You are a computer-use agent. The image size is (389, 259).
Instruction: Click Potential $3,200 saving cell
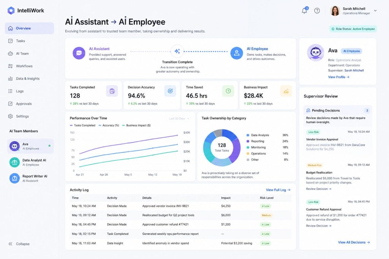pyautogui.click(x=236, y=243)
